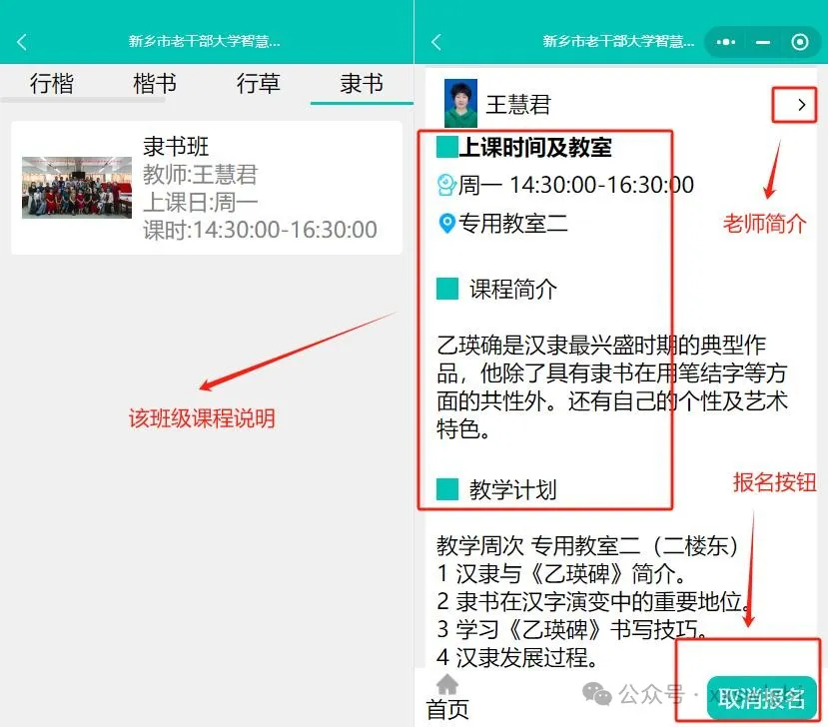Open the 隶书班 course title
Viewport: 828px width, 727px height.
coord(176,147)
